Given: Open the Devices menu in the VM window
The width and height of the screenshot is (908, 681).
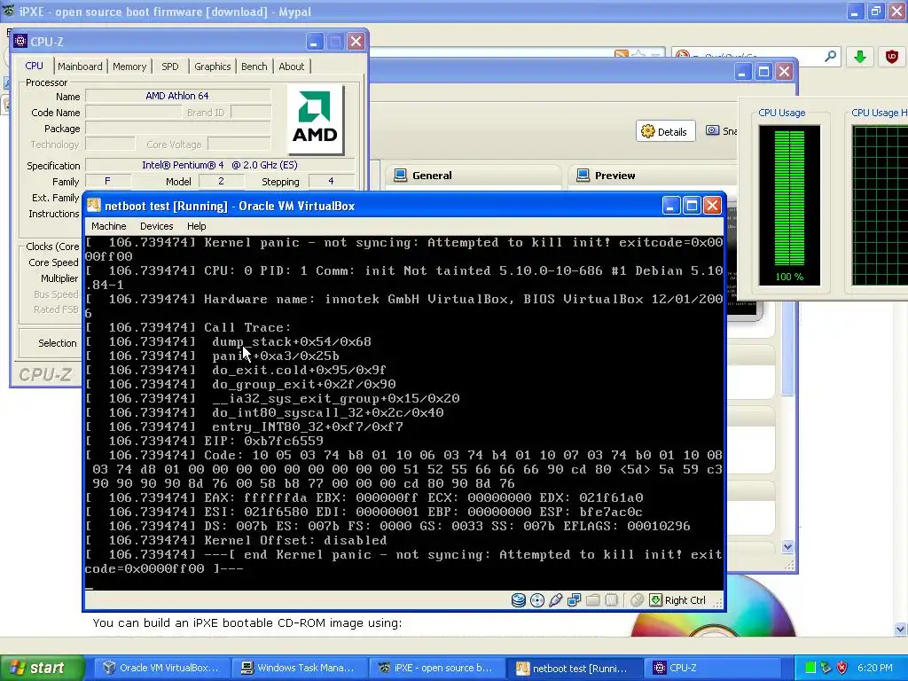Looking at the screenshot, I should click(156, 226).
